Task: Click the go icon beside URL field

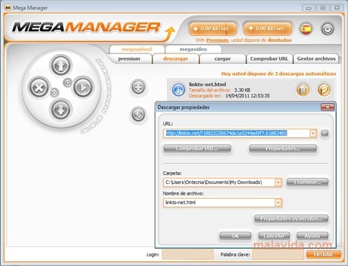Action: [x=325, y=133]
